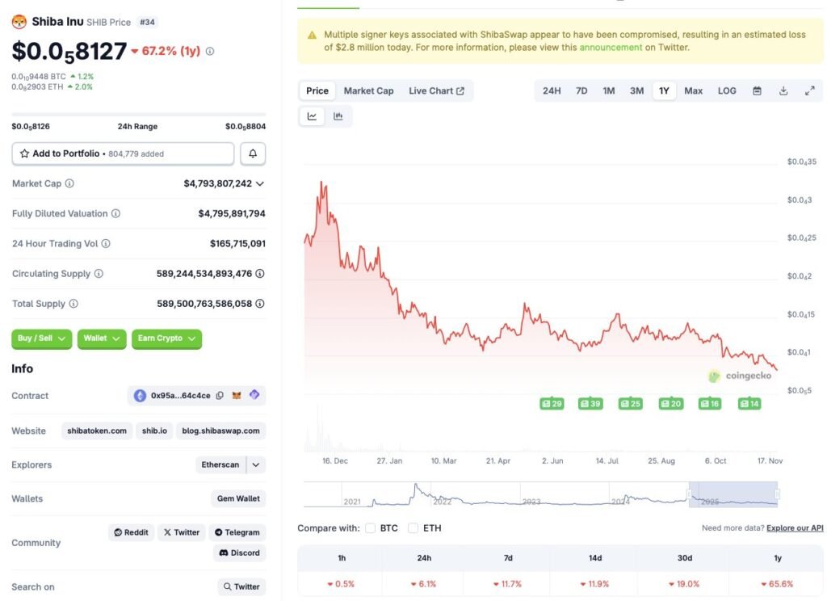
Task: Toggle the LOG scale option
Action: pyautogui.click(x=727, y=91)
